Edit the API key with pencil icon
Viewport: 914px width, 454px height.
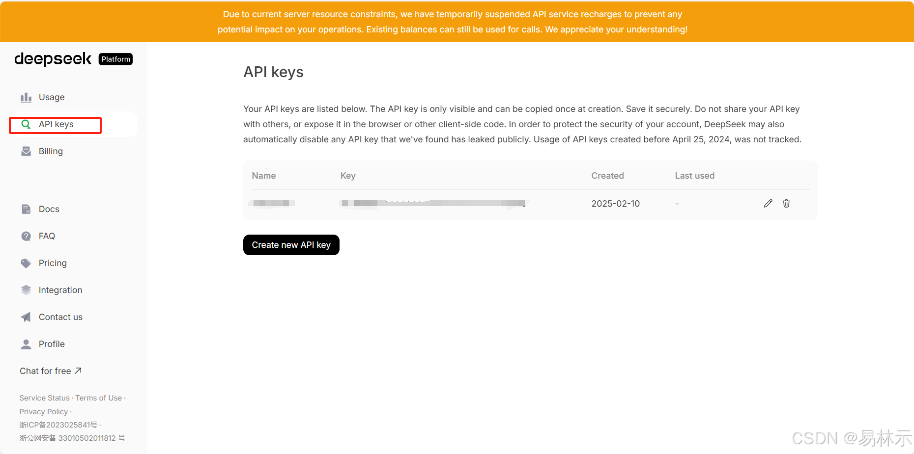[x=768, y=203]
